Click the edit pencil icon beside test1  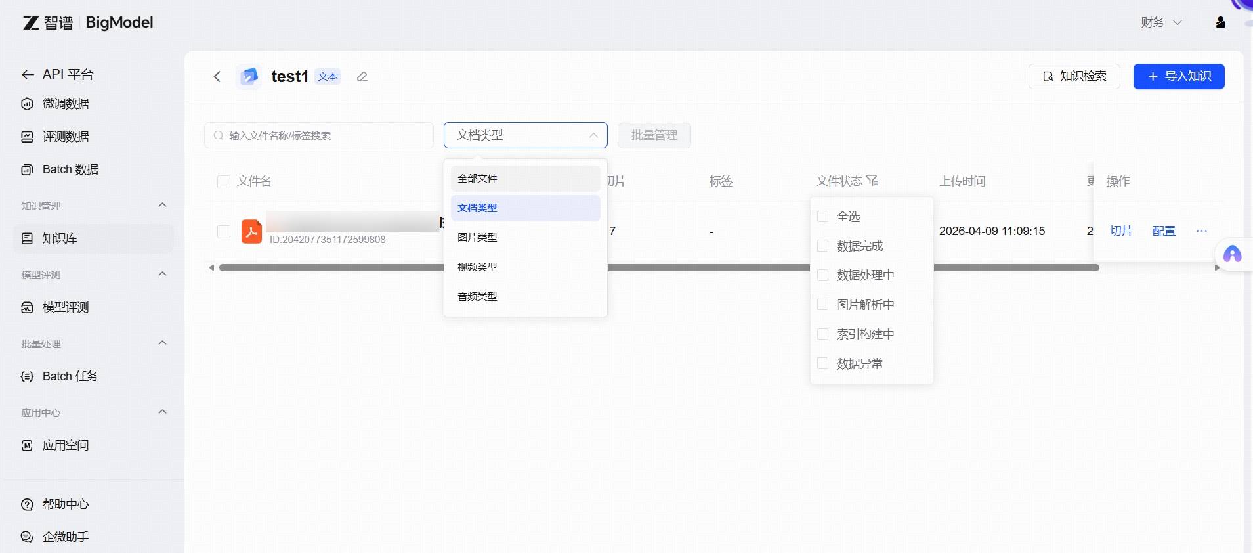362,77
